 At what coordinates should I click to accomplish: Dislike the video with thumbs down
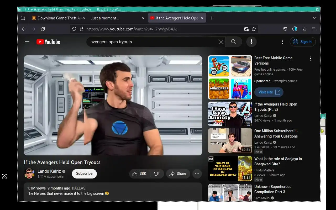tap(157, 174)
